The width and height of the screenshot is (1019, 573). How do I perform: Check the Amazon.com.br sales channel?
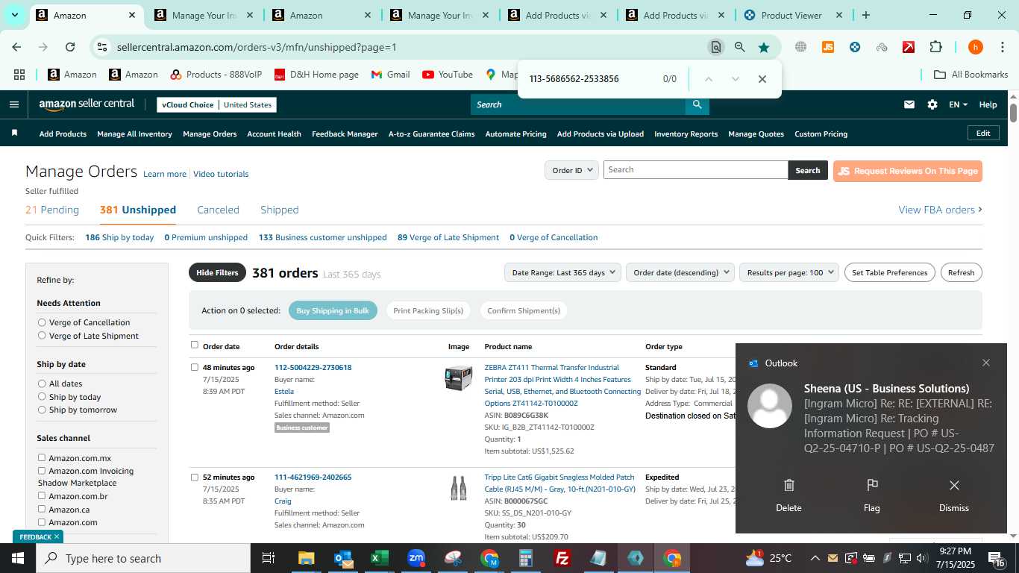pyautogui.click(x=42, y=495)
